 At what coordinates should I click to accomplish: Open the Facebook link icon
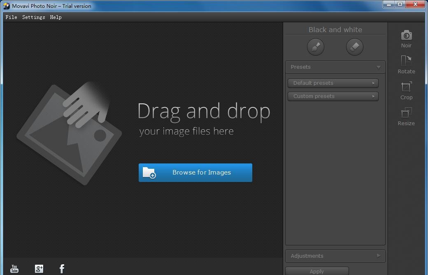pyautogui.click(x=62, y=269)
